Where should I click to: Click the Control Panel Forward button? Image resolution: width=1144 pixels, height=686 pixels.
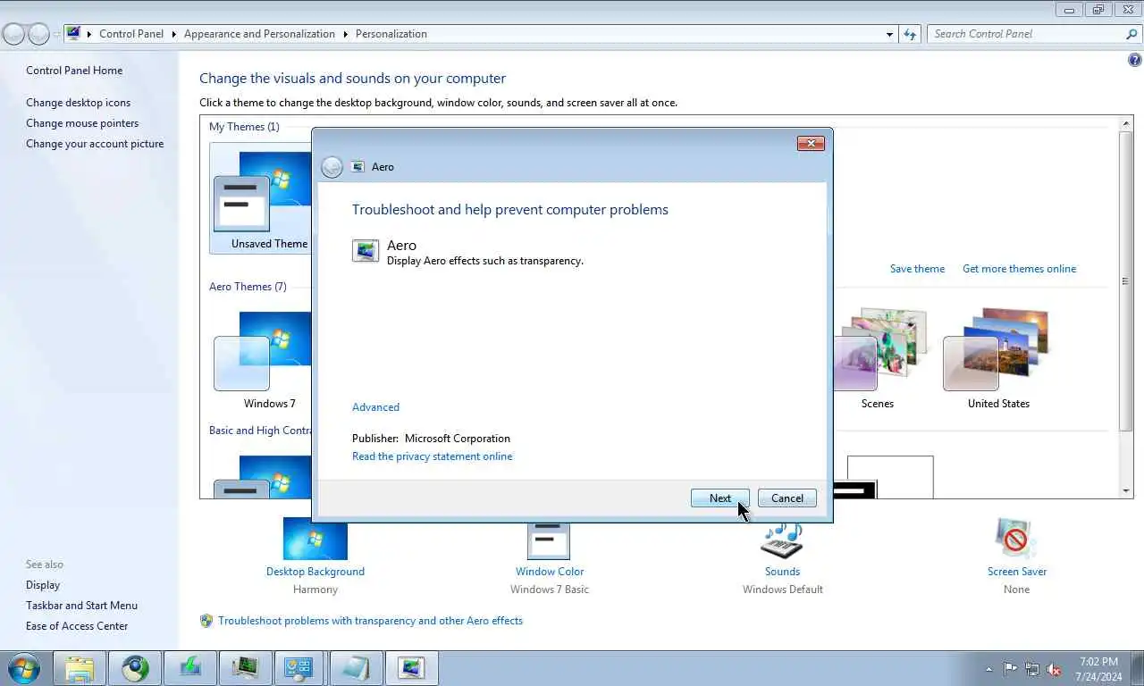[38, 34]
